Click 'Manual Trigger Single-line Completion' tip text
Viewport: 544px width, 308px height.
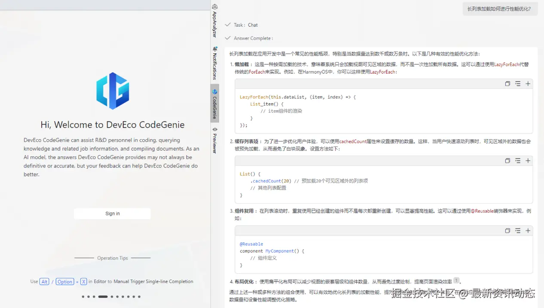pyautogui.click(x=153, y=282)
